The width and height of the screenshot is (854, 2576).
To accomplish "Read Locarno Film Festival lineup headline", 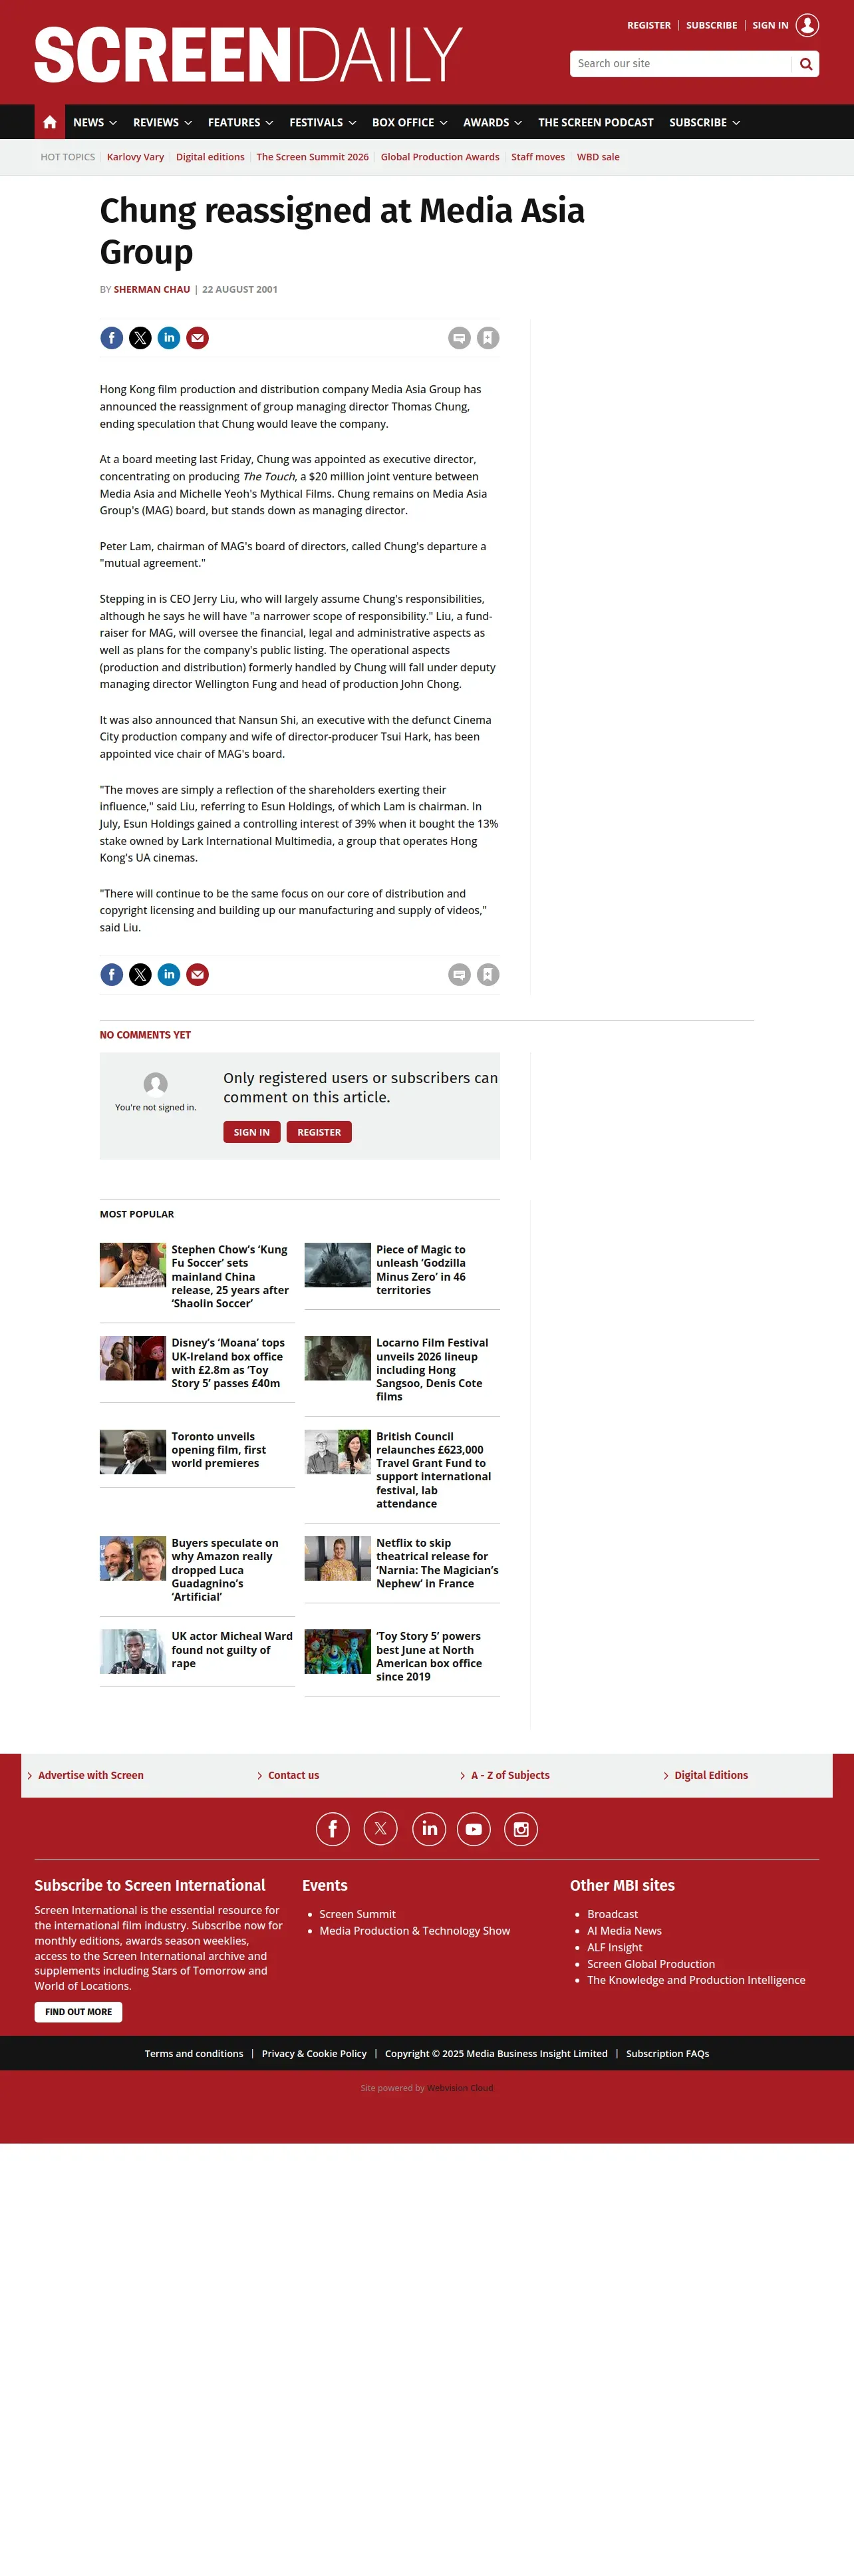I will pyautogui.click(x=432, y=1369).
